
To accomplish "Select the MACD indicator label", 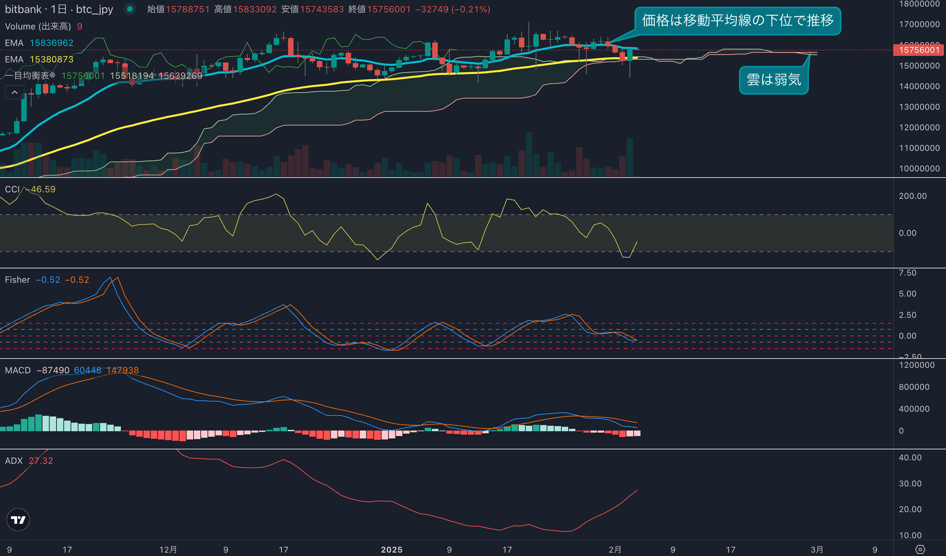I will point(18,371).
